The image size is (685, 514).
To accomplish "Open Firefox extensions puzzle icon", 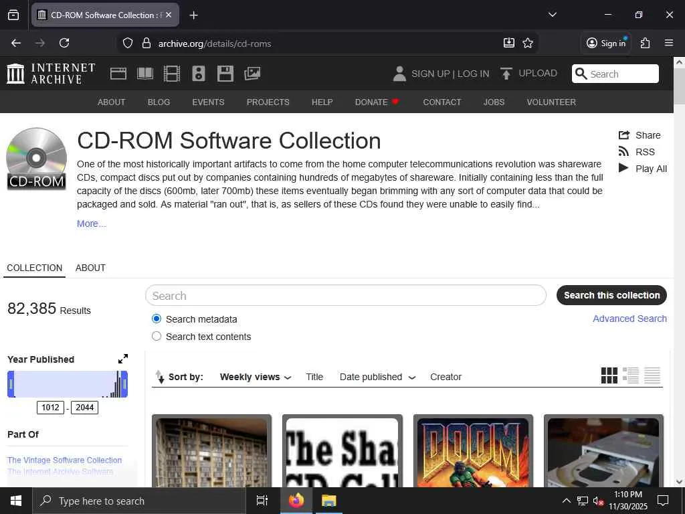I will click(x=646, y=43).
